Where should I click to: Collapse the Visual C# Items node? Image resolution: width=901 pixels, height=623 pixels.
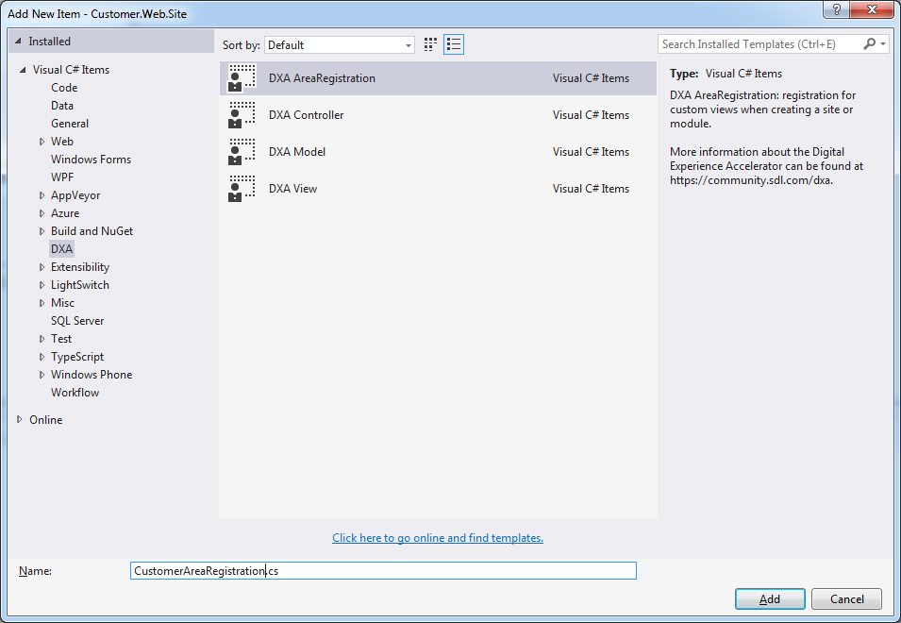point(23,70)
